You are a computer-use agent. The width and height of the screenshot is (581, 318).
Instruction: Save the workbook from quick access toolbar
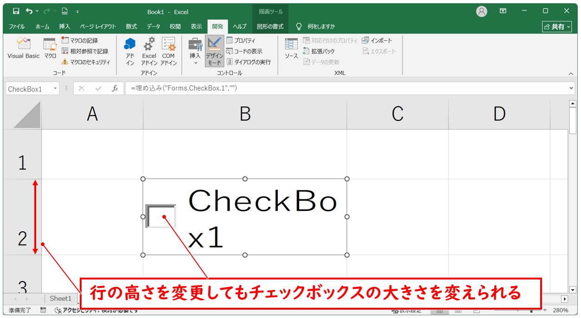[x=16, y=11]
